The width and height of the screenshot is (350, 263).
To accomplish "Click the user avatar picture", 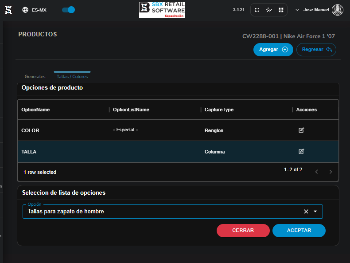I will (x=338, y=10).
